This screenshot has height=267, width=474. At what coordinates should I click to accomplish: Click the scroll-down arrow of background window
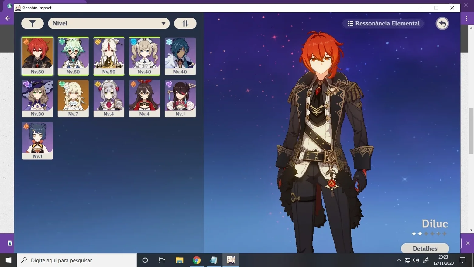click(x=471, y=230)
